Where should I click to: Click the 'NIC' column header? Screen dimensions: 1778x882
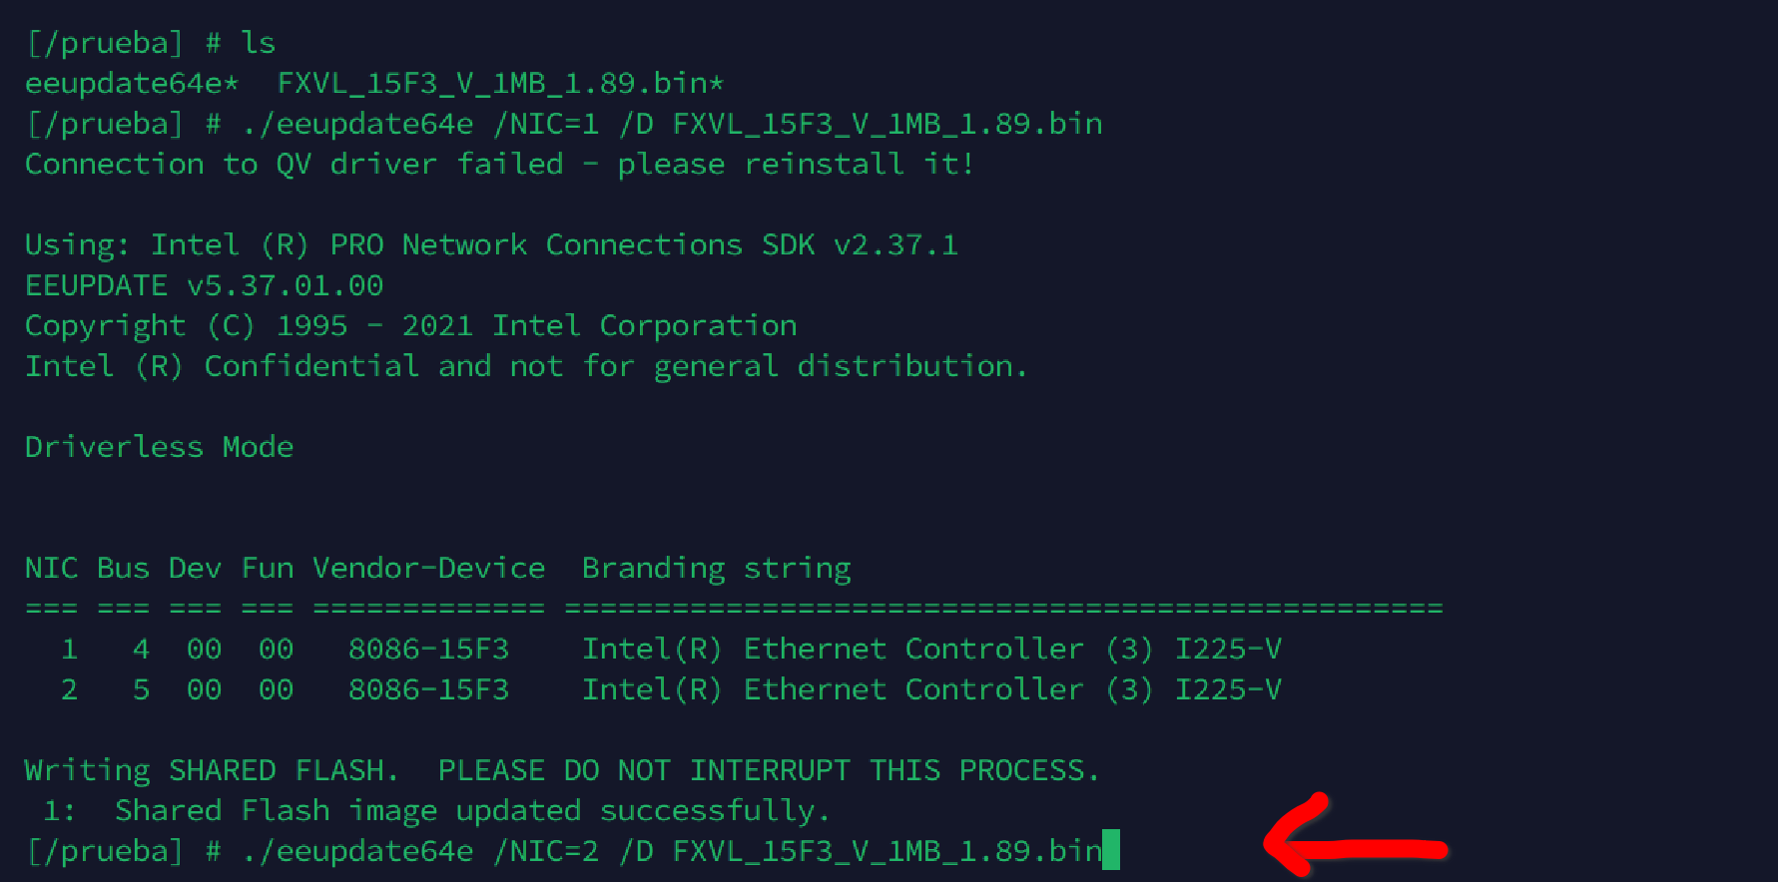pyautogui.click(x=51, y=569)
